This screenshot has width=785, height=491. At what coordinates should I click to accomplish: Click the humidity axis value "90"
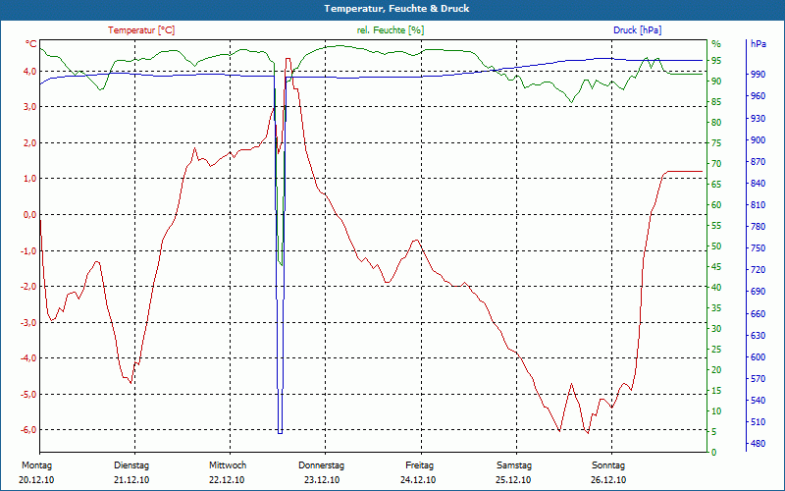716,82
